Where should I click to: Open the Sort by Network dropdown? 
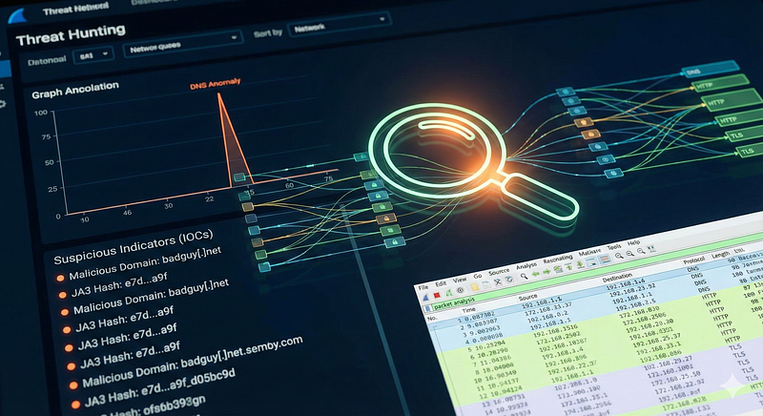[x=340, y=24]
